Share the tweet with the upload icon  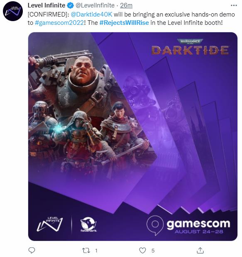click(x=200, y=250)
